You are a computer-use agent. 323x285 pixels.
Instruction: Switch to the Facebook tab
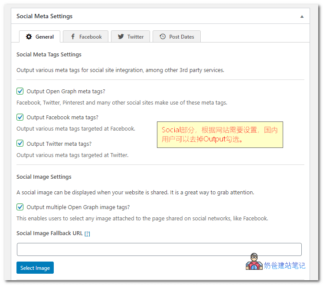tap(85, 37)
